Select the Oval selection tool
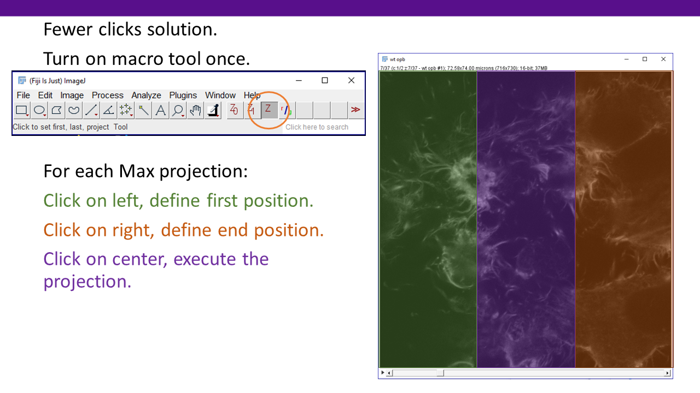 [39, 111]
